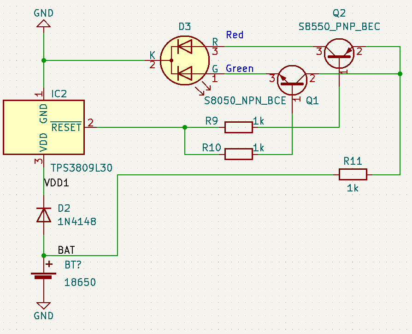Select the Green net label
The height and width of the screenshot is (334, 412).
click(240, 68)
